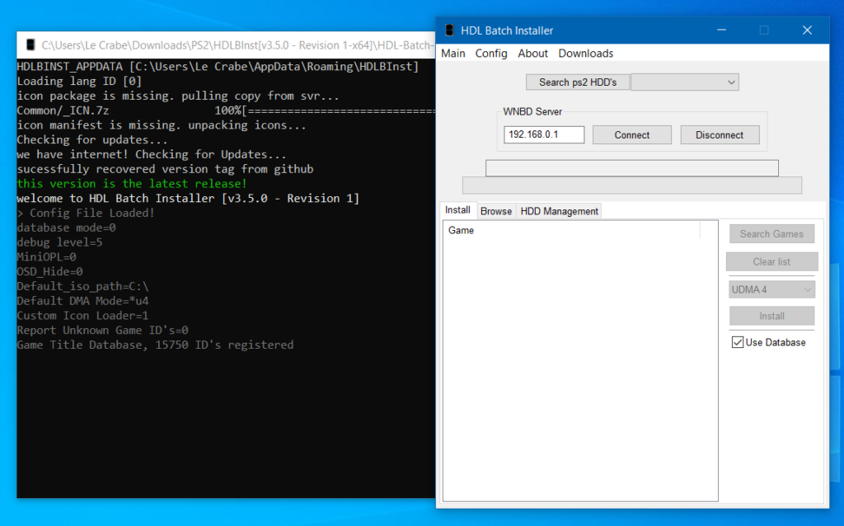Click the Search ps2 HDD's button
This screenshot has width=844, height=526.
point(578,82)
